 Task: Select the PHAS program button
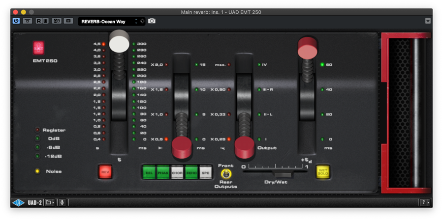(x=163, y=172)
